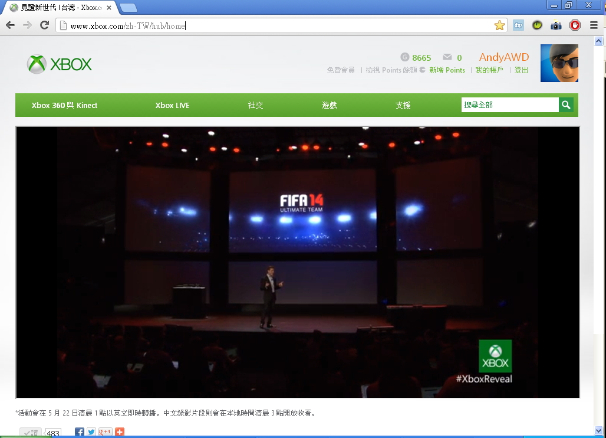606x438 pixels.
Task: Click the gamerscore G icon
Action: [404, 57]
